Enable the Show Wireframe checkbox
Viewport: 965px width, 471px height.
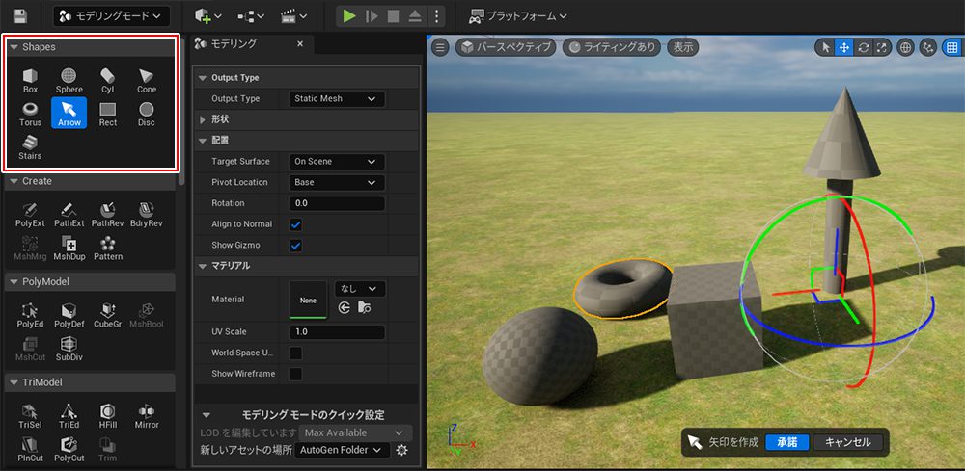(296, 374)
